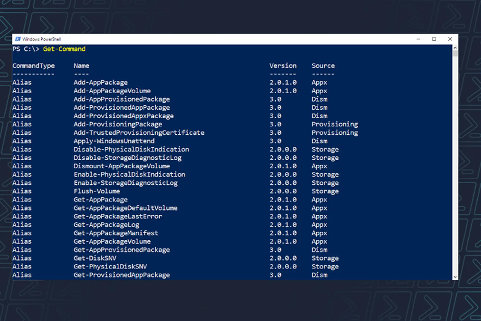Click the Get-Command text at the prompt
Screen dimensions: 481x321
point(64,49)
